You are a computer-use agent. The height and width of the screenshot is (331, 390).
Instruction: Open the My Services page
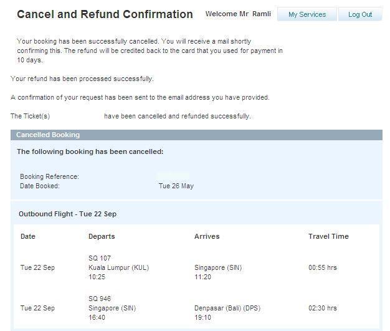(307, 14)
